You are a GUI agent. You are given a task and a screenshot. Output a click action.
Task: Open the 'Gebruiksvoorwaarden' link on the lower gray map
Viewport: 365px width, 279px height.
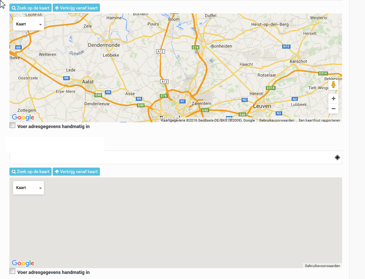tap(323, 266)
